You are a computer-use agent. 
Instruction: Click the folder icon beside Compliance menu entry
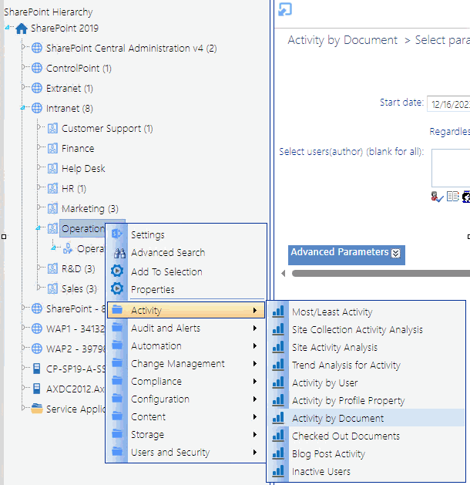coord(117,380)
